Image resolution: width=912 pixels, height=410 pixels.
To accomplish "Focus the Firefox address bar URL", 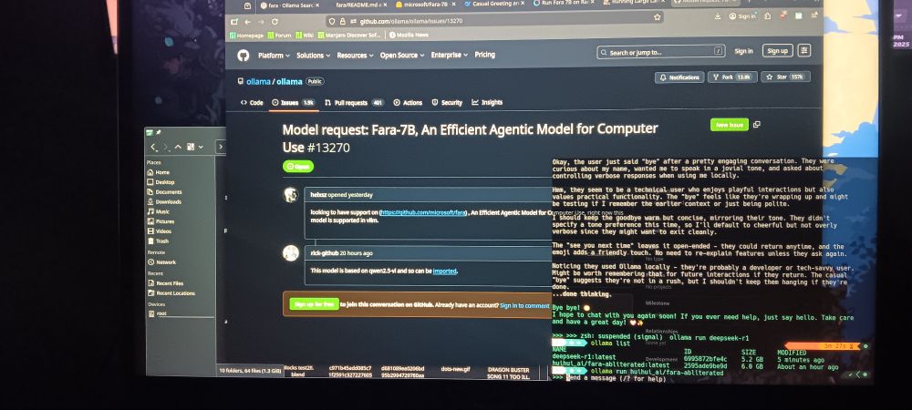I will [x=494, y=21].
